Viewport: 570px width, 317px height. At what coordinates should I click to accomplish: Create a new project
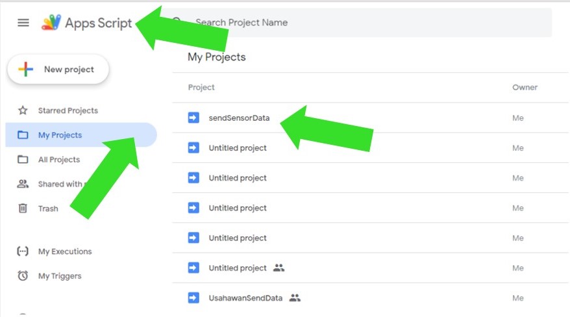point(58,70)
